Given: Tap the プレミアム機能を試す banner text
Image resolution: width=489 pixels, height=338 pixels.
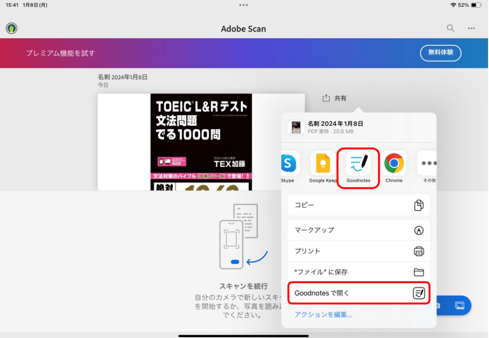Looking at the screenshot, I should 60,53.
